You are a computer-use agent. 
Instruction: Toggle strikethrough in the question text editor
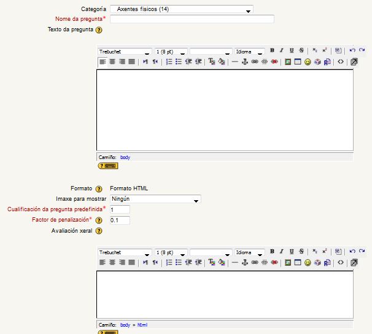301,51
